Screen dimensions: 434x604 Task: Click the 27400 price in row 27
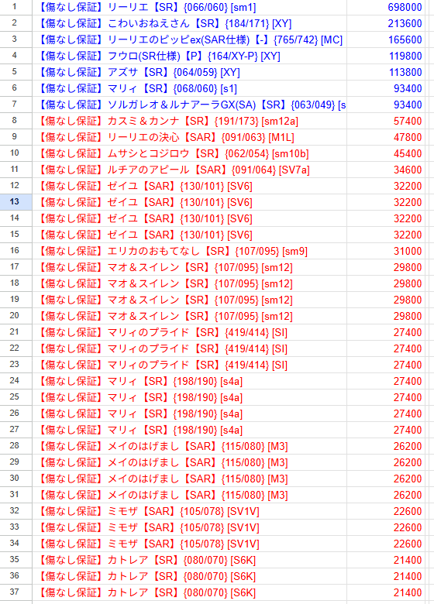click(385, 430)
